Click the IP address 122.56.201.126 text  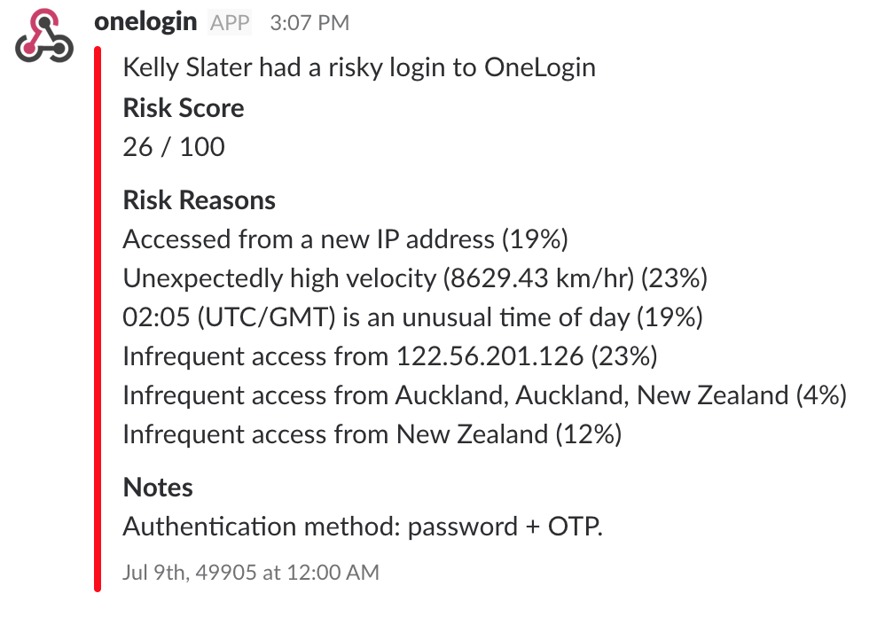click(x=489, y=355)
